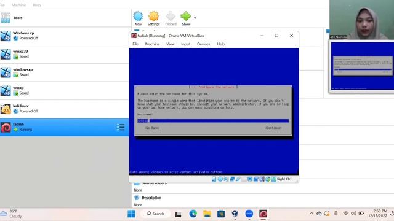Click the recording status icon in VM bar
The image size is (394, 221).
tap(256, 179)
